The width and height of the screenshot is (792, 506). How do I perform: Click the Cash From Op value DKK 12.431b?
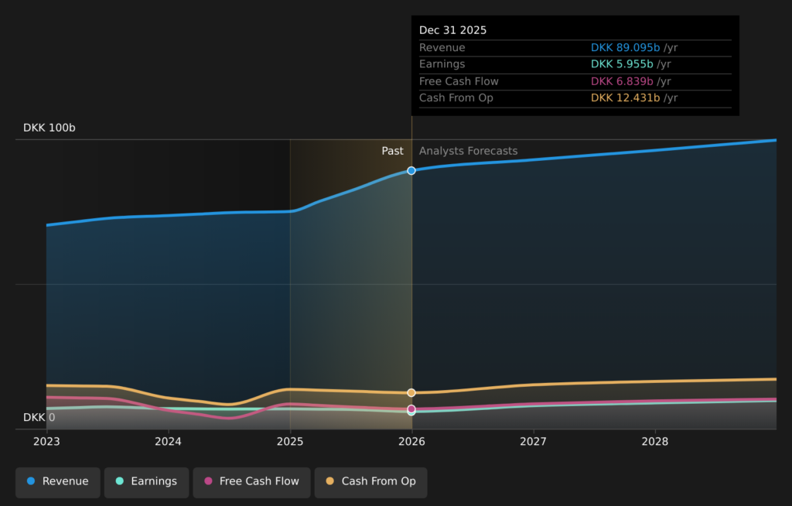(x=625, y=98)
